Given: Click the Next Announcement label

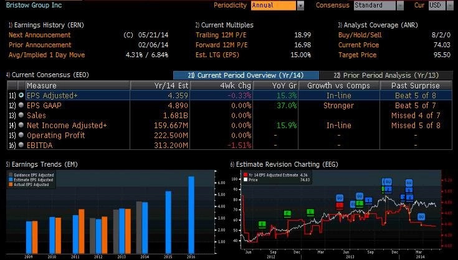Looking at the screenshot, I should click(x=40, y=35).
